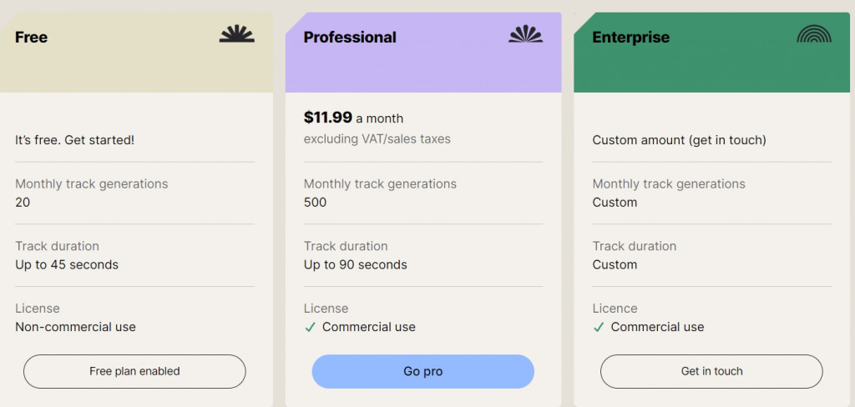
Task: Click the Get in touch button
Action: pos(711,371)
